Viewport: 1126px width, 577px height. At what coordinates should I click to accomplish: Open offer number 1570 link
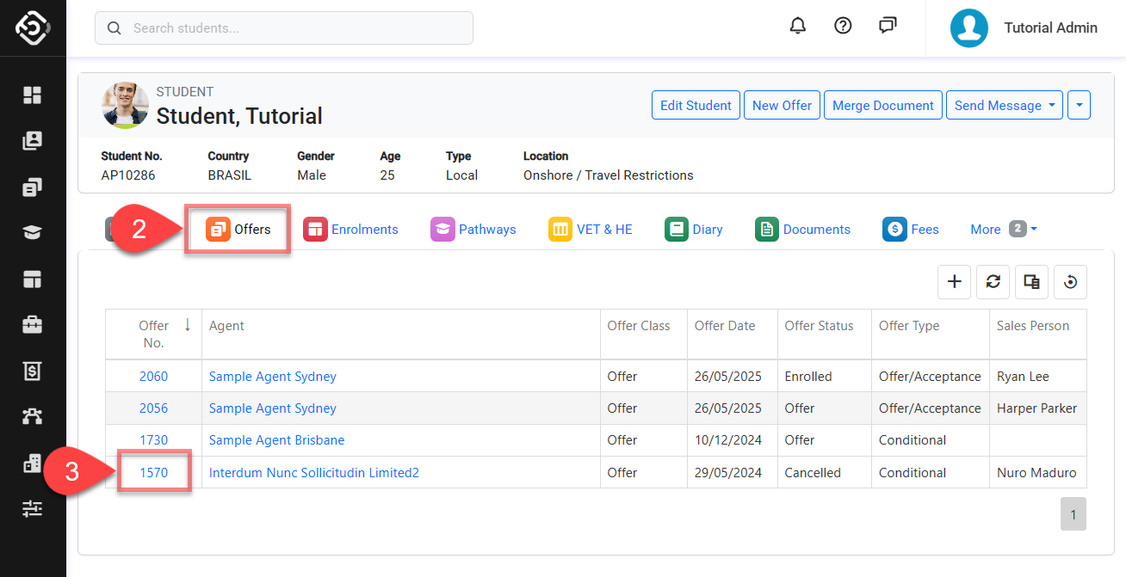tap(154, 473)
